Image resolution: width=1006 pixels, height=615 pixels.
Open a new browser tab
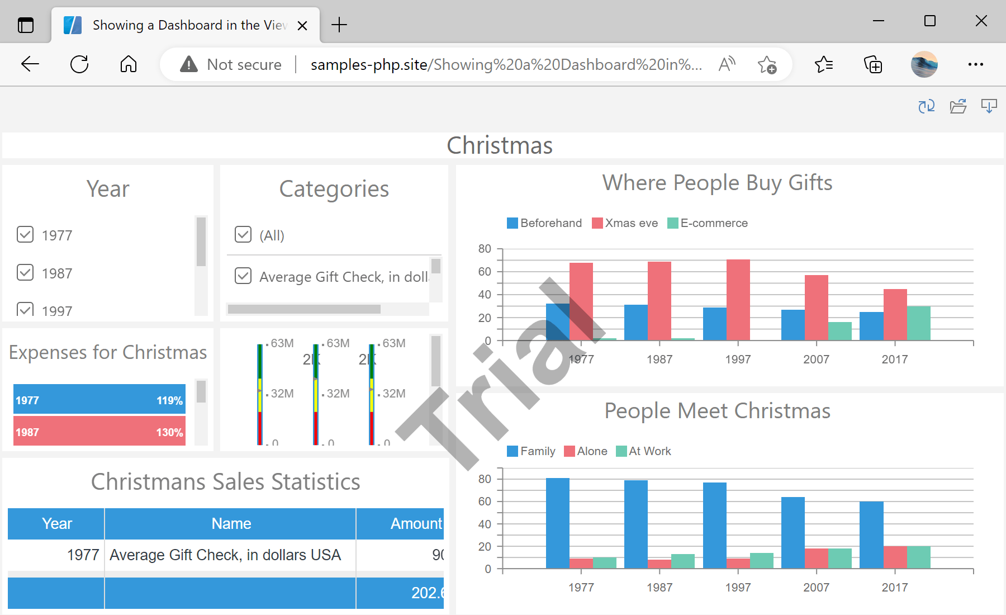[338, 24]
